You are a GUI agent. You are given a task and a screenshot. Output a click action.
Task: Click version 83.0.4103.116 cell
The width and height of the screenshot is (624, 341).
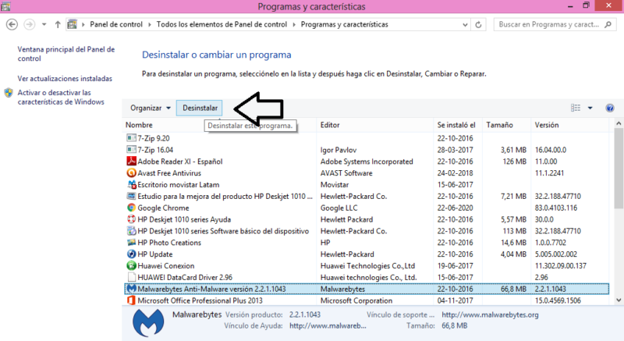pyautogui.click(x=556, y=208)
